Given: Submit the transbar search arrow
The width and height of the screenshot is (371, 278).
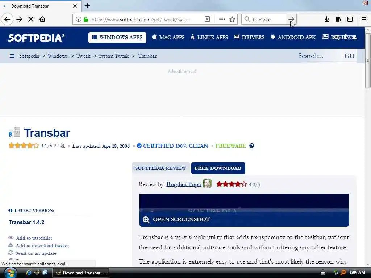Looking at the screenshot, I should point(291,20).
